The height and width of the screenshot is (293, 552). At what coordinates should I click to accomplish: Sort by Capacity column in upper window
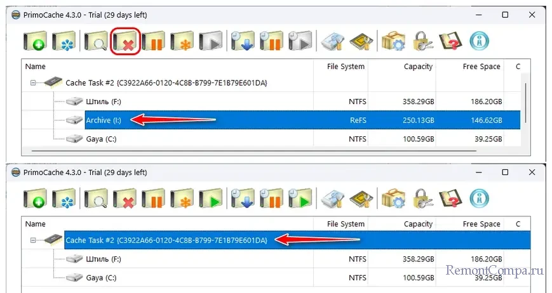pyautogui.click(x=417, y=67)
